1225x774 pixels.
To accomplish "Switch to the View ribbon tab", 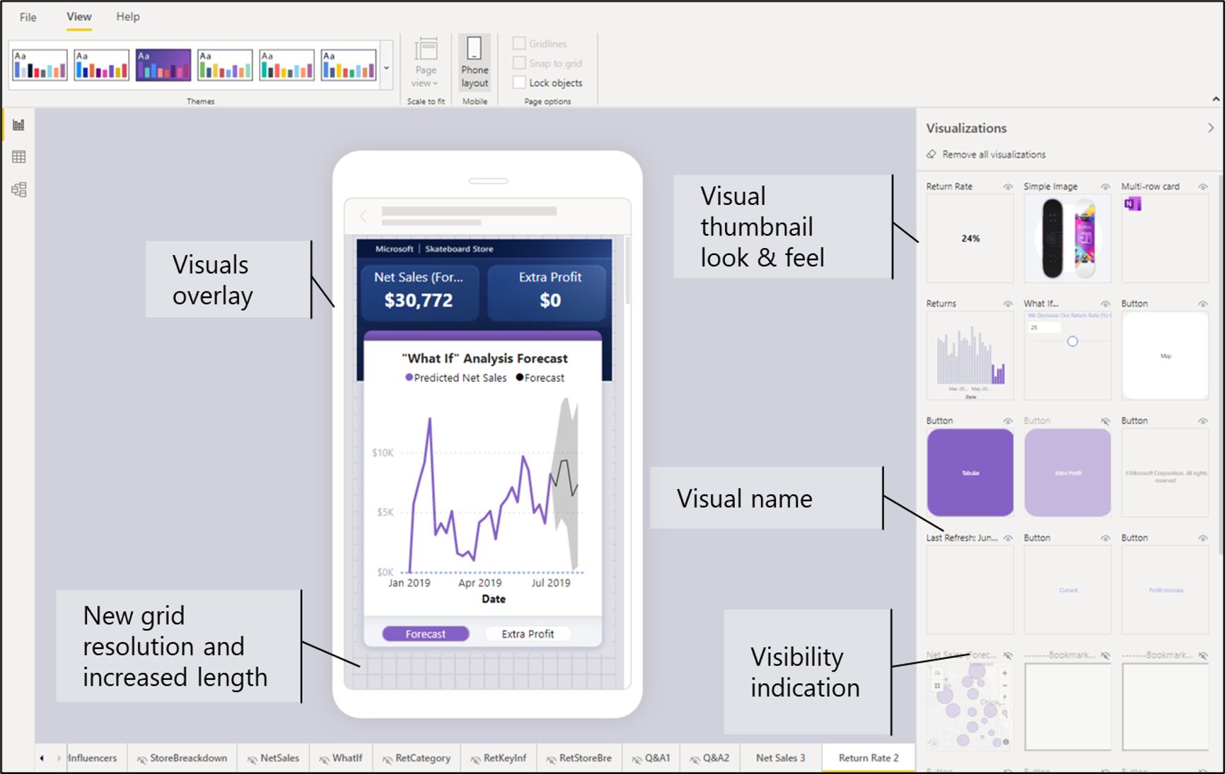I will coord(79,17).
